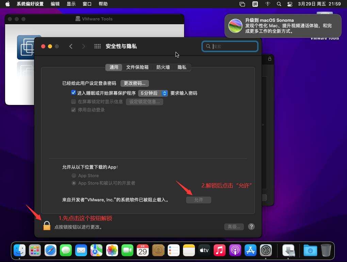Open the Show All preferences grid icon
The width and height of the screenshot is (347, 262).
[97, 46]
